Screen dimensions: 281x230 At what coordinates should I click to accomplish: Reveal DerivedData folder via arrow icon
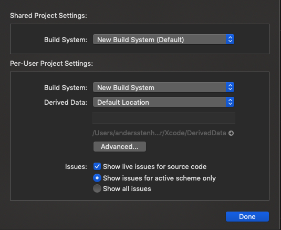click(x=231, y=133)
